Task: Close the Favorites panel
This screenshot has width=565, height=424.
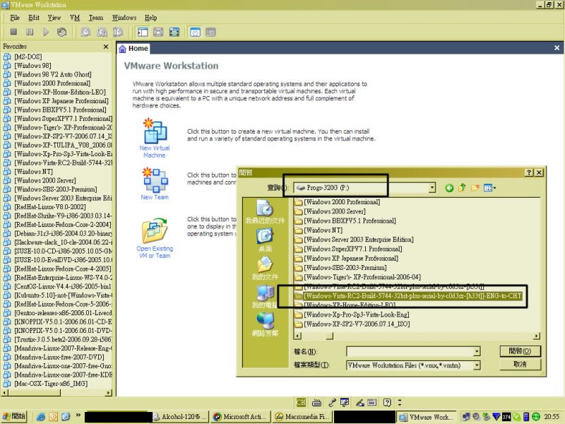Action: tap(105, 47)
